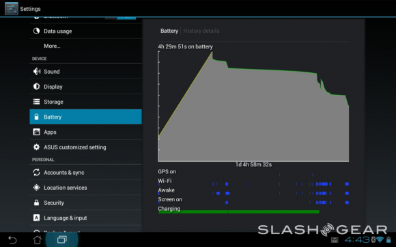Open the mail notification icon
This screenshot has height=247, width=396.
[x=335, y=240]
